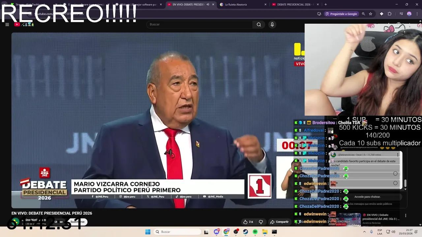Viewport: 422px width, 237px height.
Task: Click the YouTube search magnifier button
Action: tap(259, 24)
